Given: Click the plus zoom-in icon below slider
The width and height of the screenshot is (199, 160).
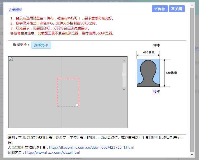Looking at the screenshot, I should click(124, 90).
